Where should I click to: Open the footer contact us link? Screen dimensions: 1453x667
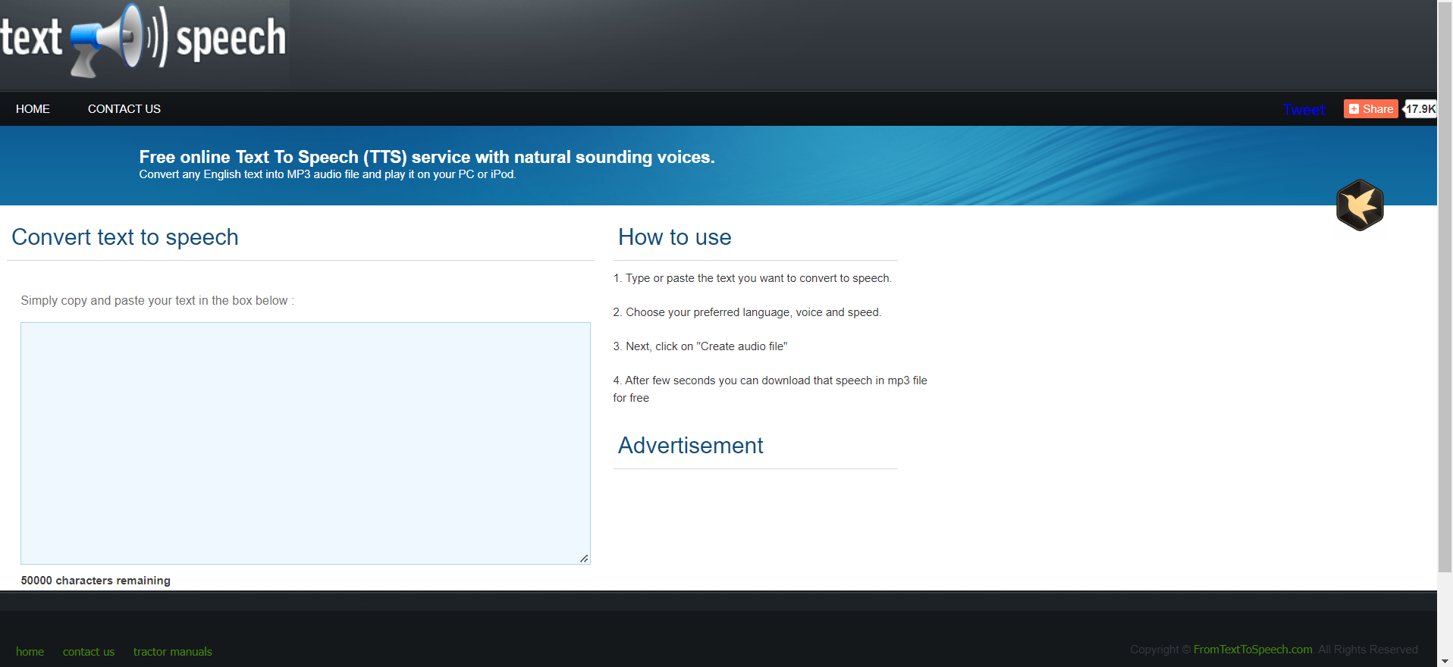point(89,652)
